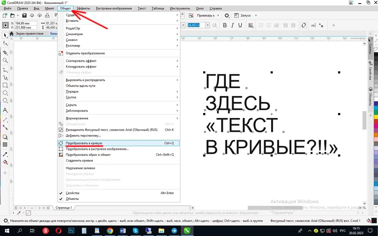The image size is (378, 236).
Task: Click the Save floppy disk icon
Action: tap(24, 15)
